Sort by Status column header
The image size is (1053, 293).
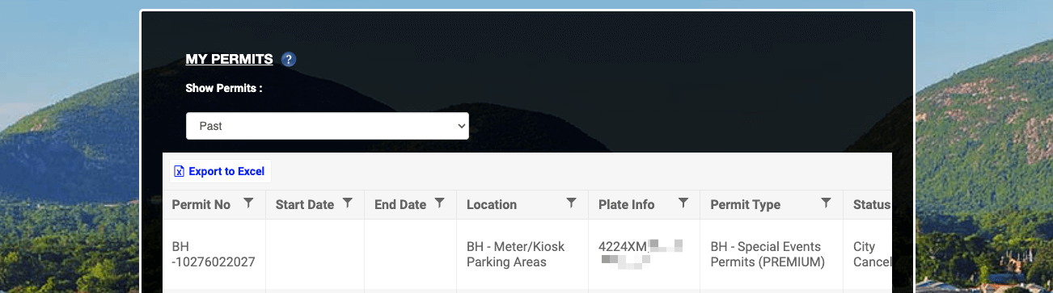872,205
